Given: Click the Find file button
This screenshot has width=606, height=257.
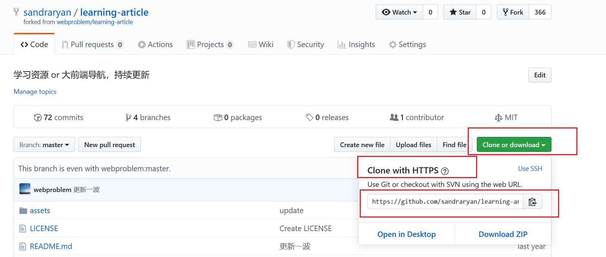Looking at the screenshot, I should tap(454, 145).
